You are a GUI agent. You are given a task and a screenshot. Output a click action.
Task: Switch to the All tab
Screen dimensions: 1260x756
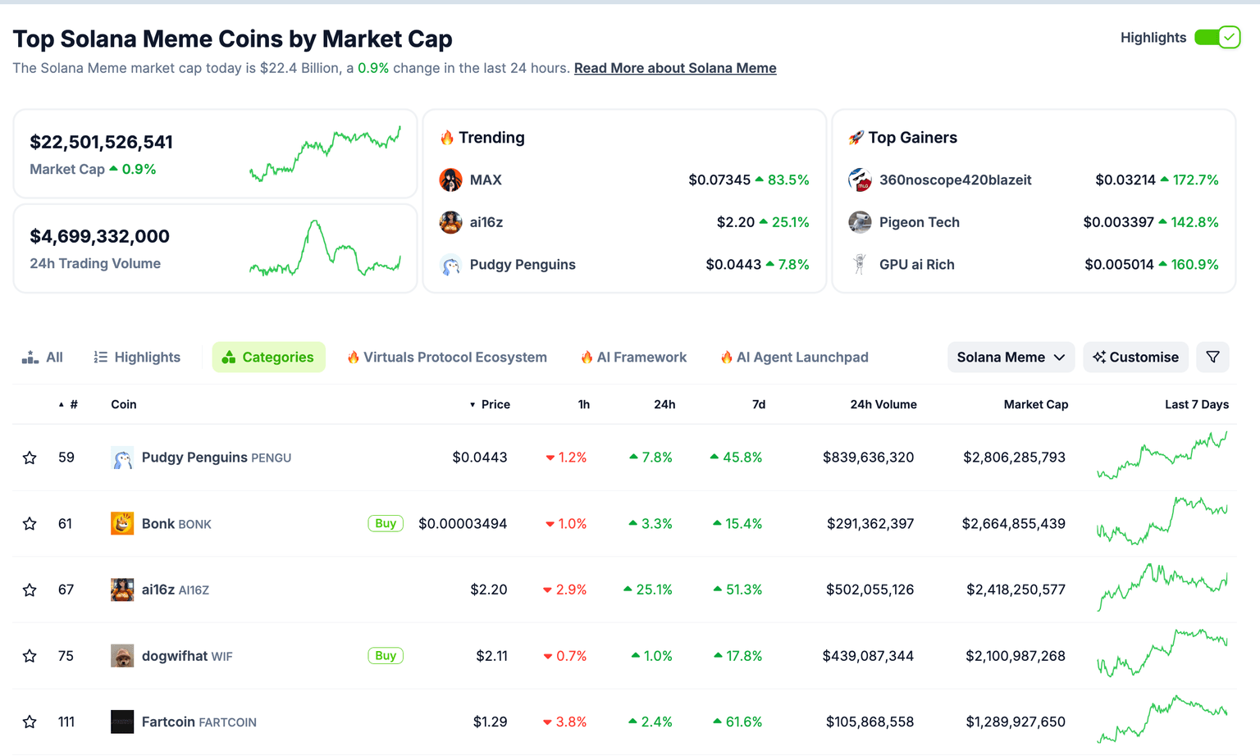coord(43,357)
